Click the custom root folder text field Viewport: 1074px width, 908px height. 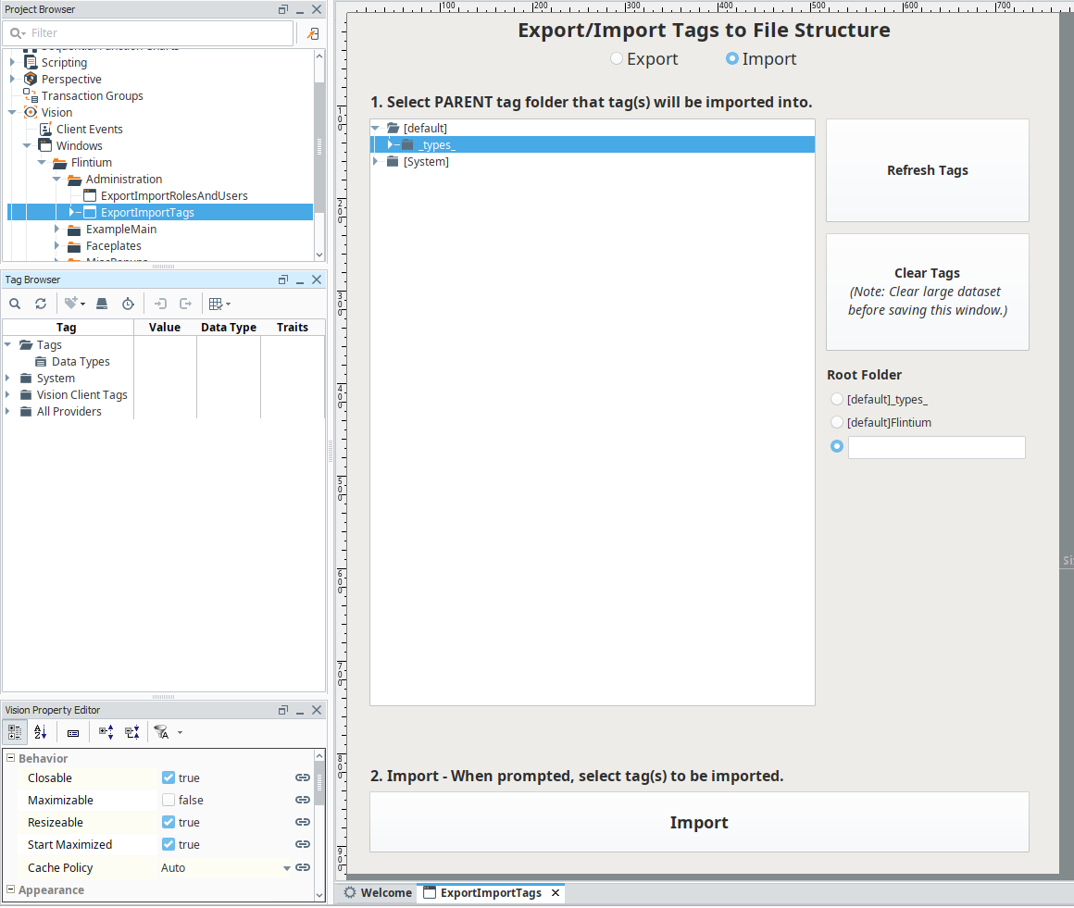pos(936,447)
